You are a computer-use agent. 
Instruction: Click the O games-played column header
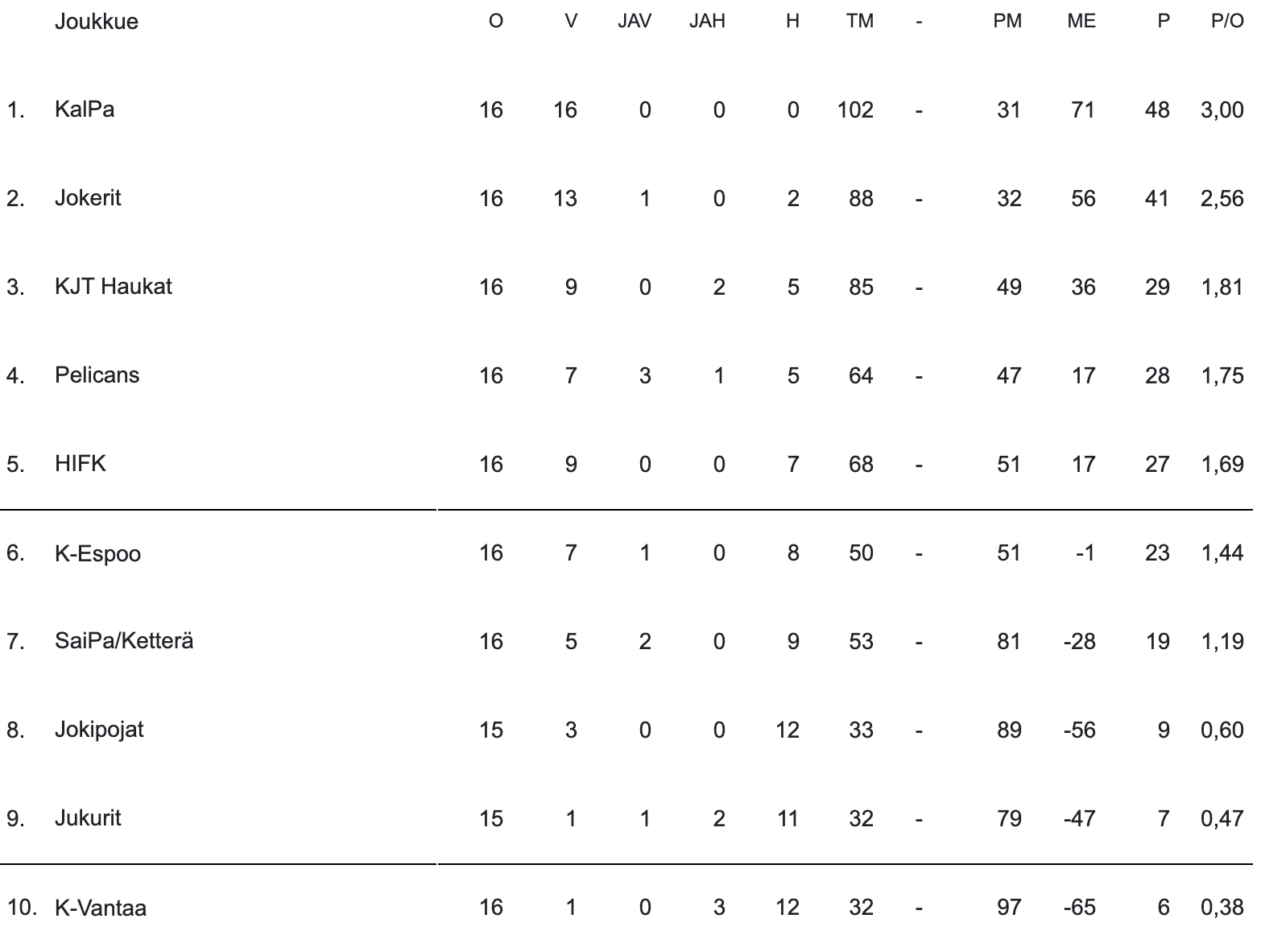pos(495,22)
